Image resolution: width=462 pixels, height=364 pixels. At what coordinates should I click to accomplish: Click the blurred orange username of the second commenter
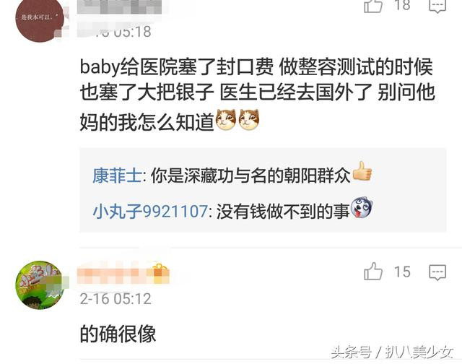coord(115,273)
